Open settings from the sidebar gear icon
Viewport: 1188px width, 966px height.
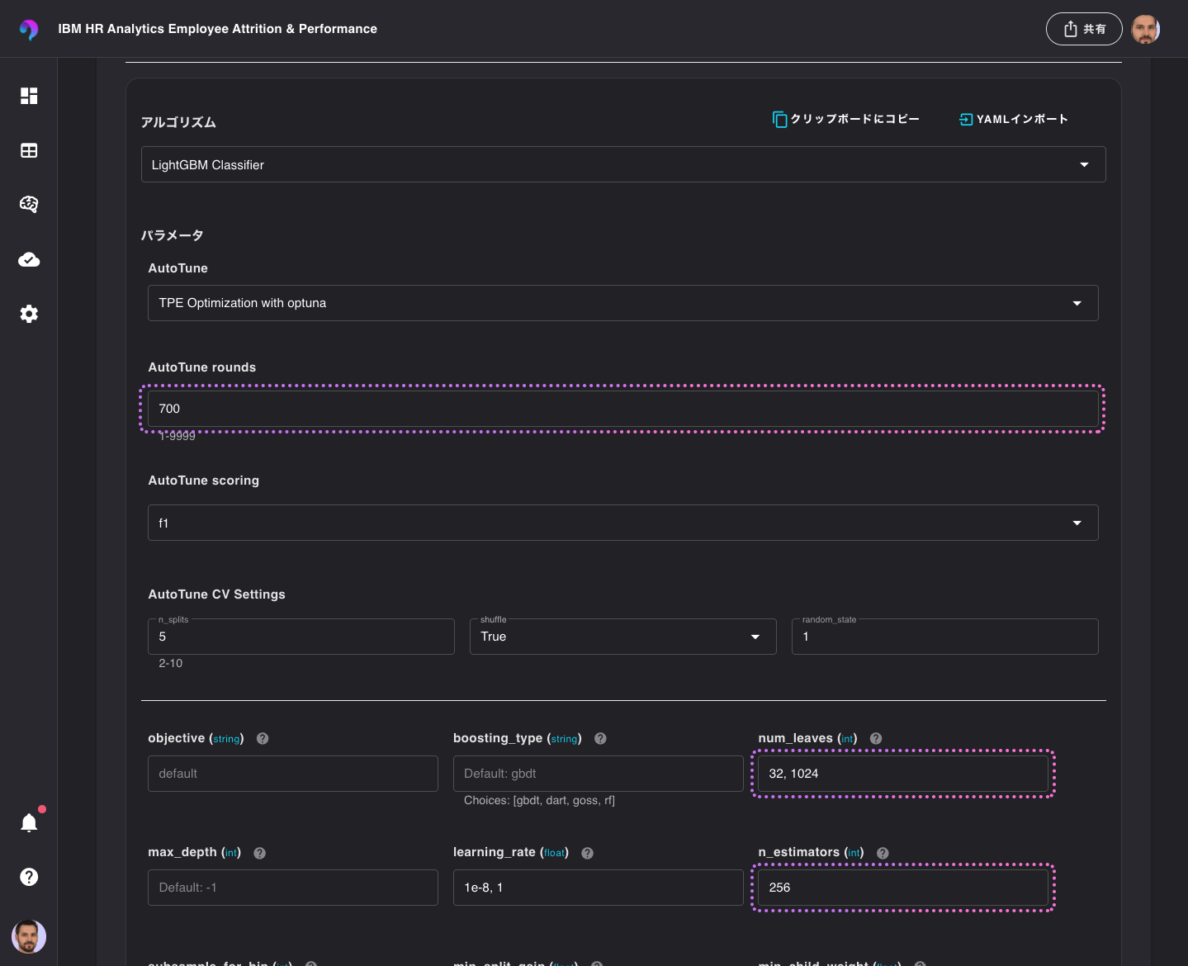point(29,314)
